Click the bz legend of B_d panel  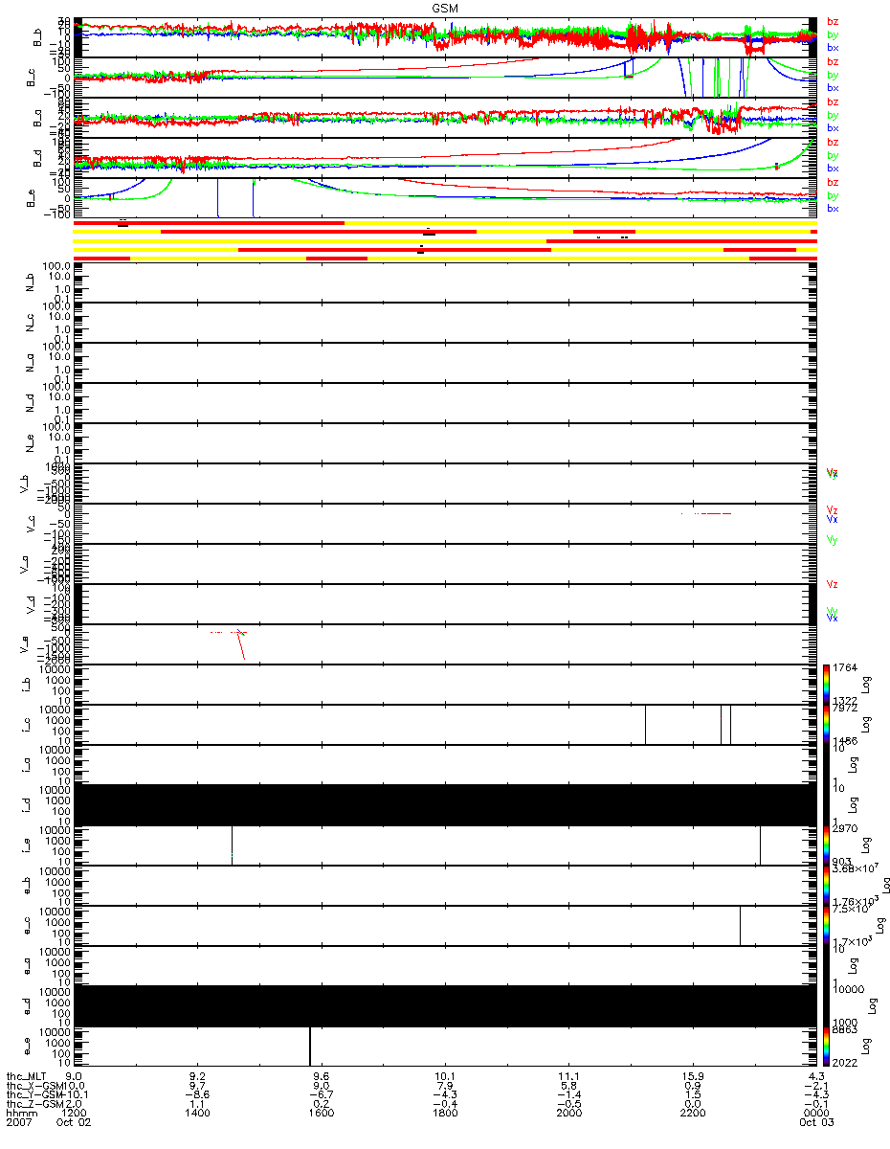(x=833, y=142)
